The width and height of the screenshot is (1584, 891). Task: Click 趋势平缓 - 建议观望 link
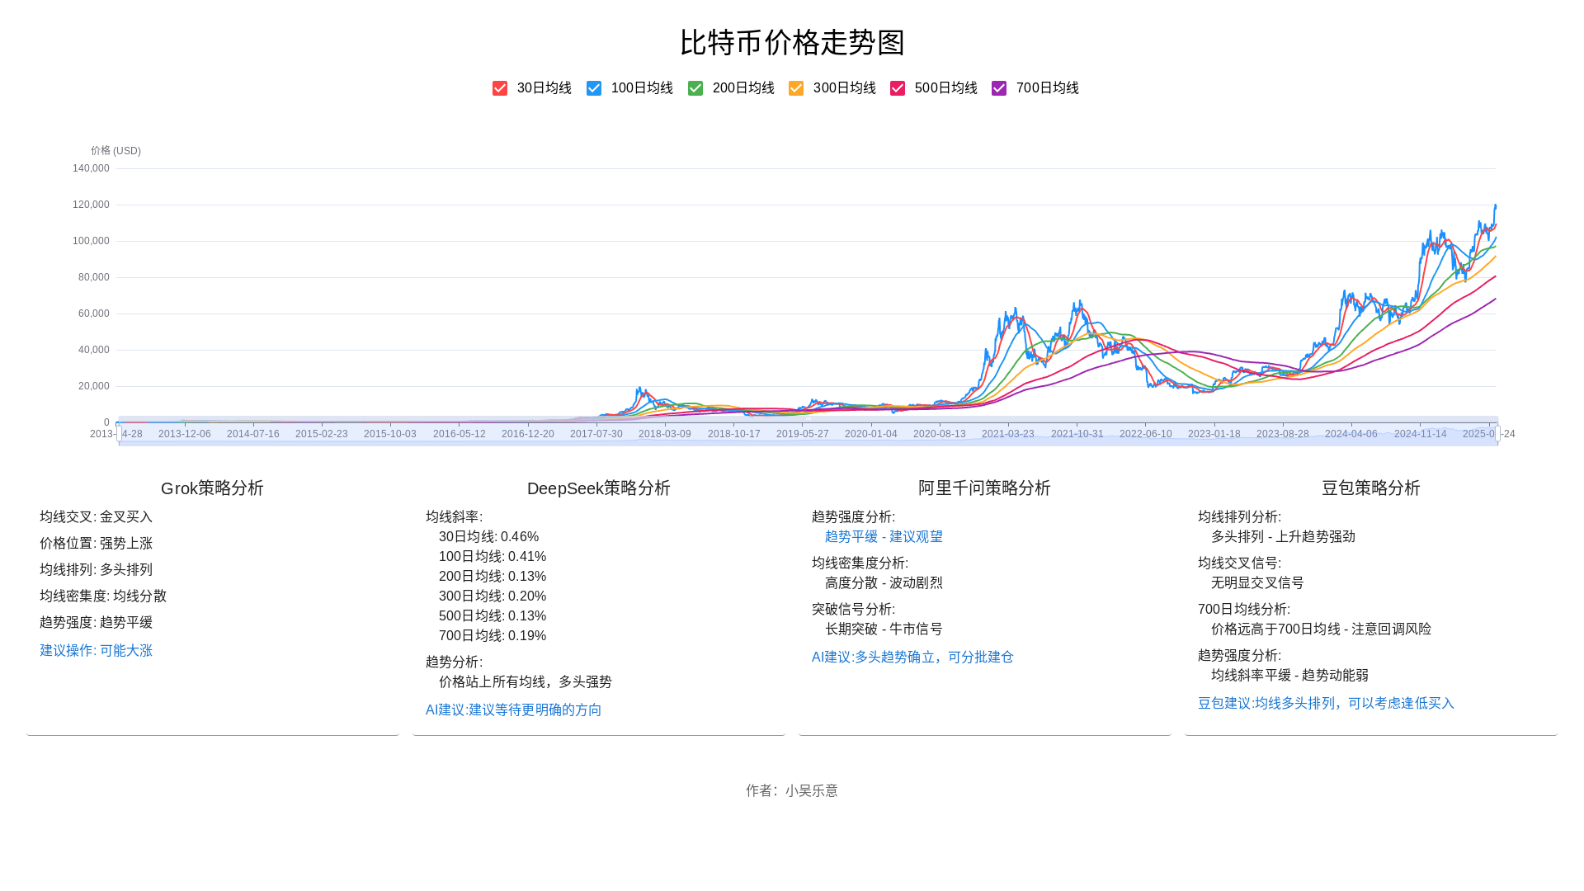[x=884, y=536]
